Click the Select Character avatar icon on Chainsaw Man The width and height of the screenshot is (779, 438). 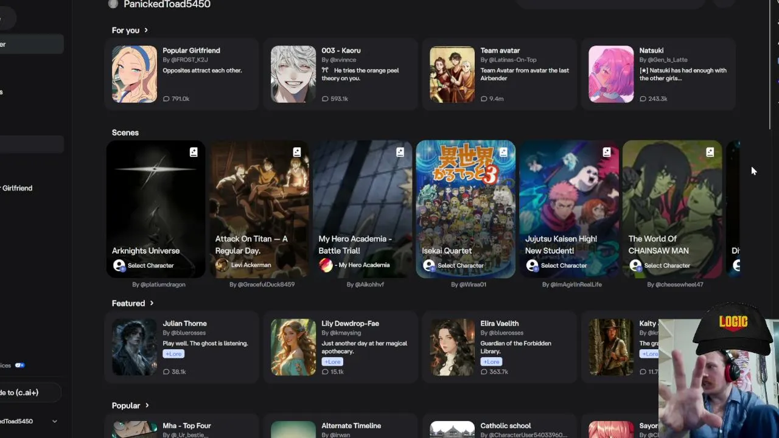[636, 265]
